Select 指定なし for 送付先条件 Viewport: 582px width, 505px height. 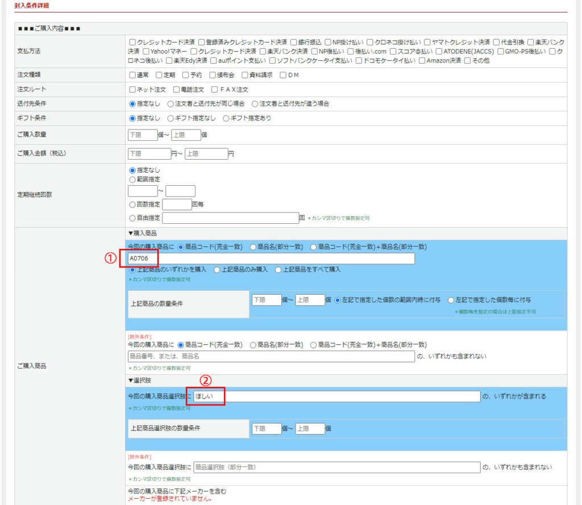(132, 104)
